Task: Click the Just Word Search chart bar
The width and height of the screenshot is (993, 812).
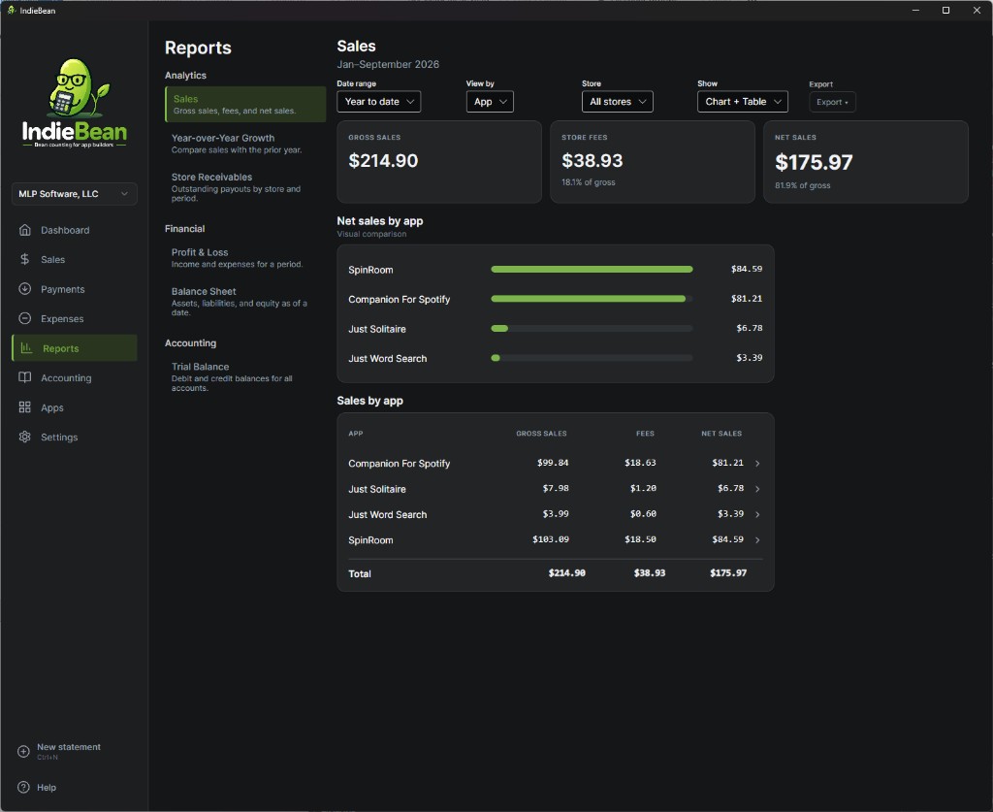Action: coord(496,358)
